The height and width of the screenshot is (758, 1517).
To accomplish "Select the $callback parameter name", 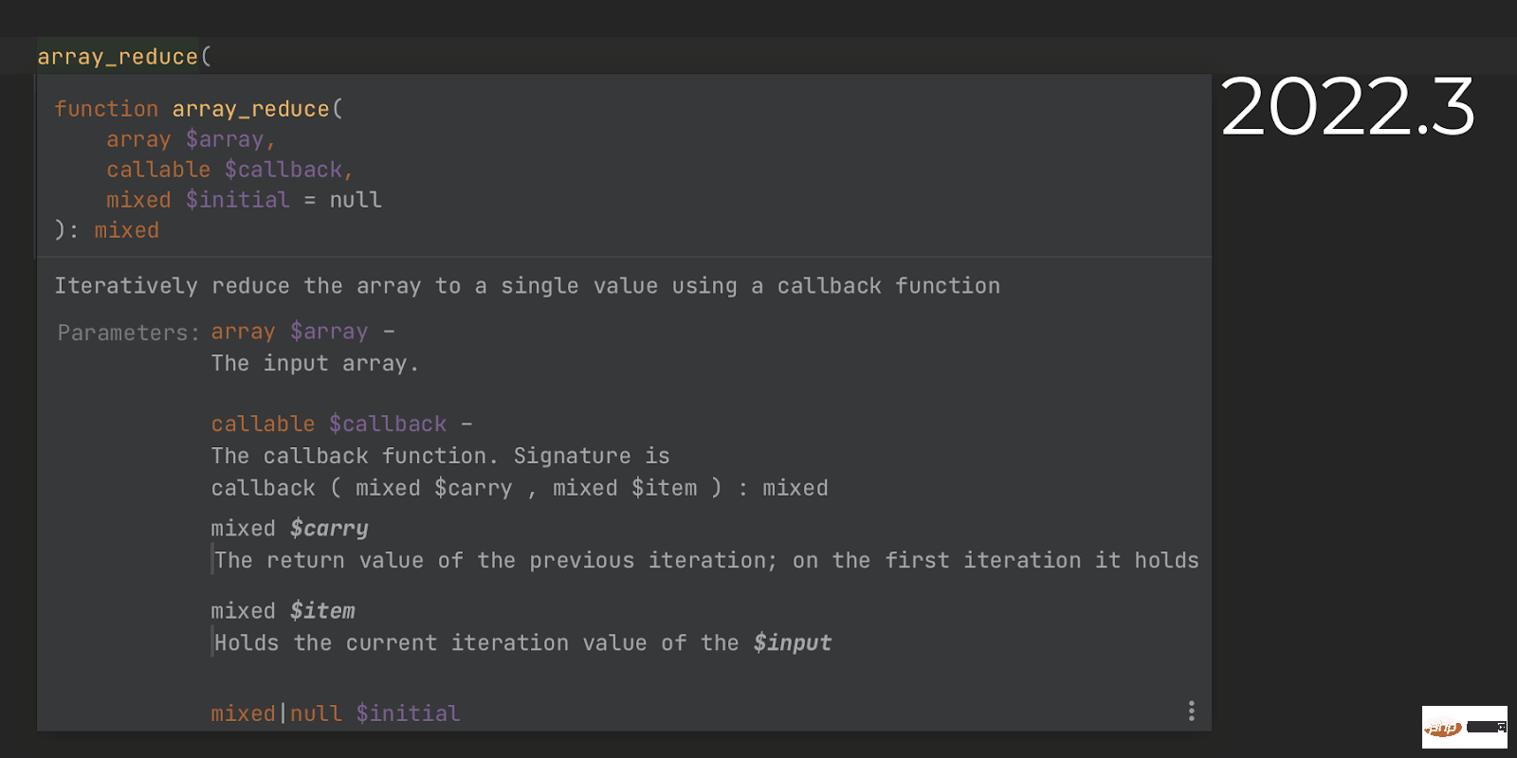I will pyautogui.click(x=284, y=169).
